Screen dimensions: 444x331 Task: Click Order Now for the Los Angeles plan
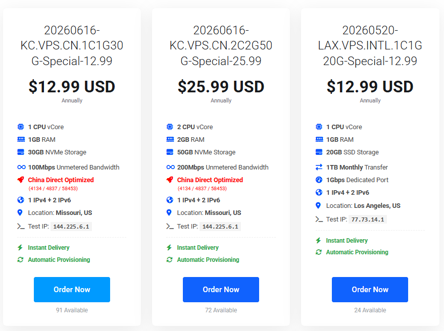pyautogui.click(x=370, y=290)
